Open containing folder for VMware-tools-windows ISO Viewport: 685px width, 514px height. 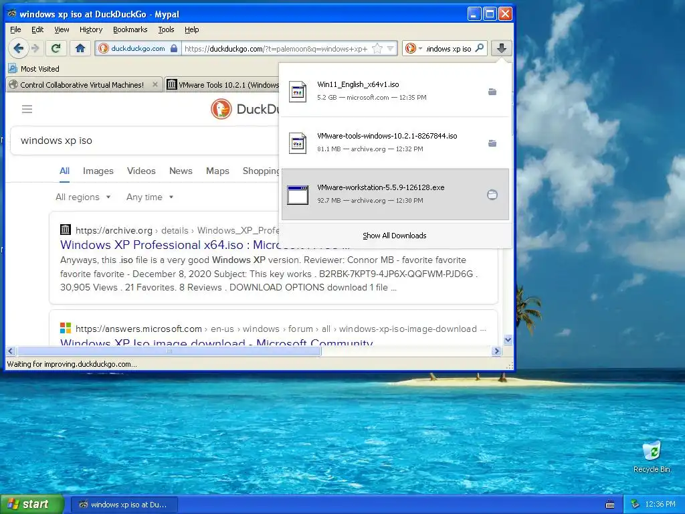pos(492,143)
